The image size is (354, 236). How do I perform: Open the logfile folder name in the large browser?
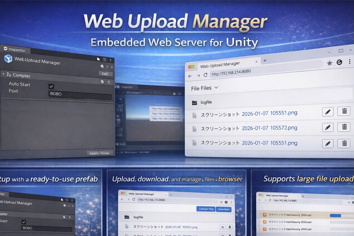tap(206, 102)
